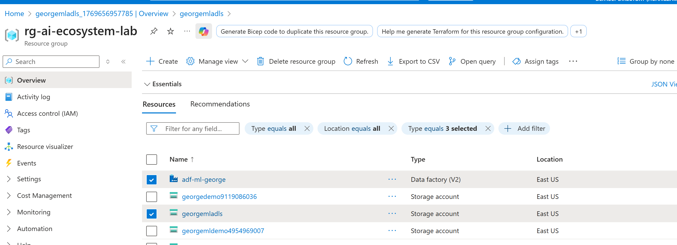Click the Delete resource group trash icon
Screen dimensions: 677x245
coord(260,61)
